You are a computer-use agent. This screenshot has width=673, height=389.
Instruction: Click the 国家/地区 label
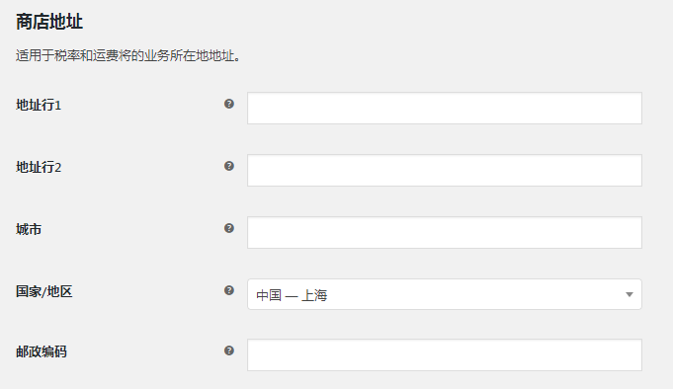click(x=44, y=291)
